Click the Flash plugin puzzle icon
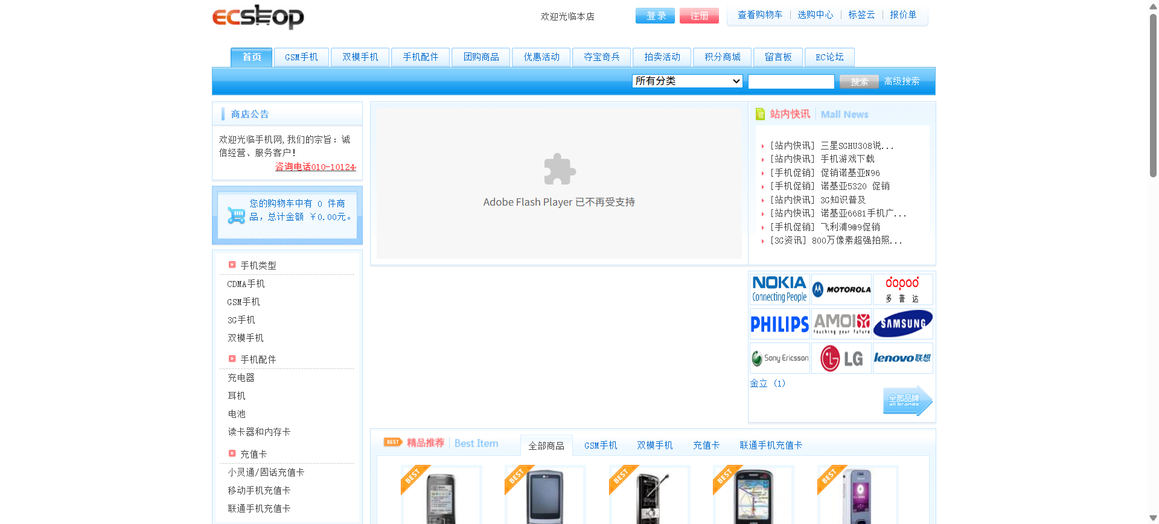The image size is (1159, 524). click(x=560, y=169)
